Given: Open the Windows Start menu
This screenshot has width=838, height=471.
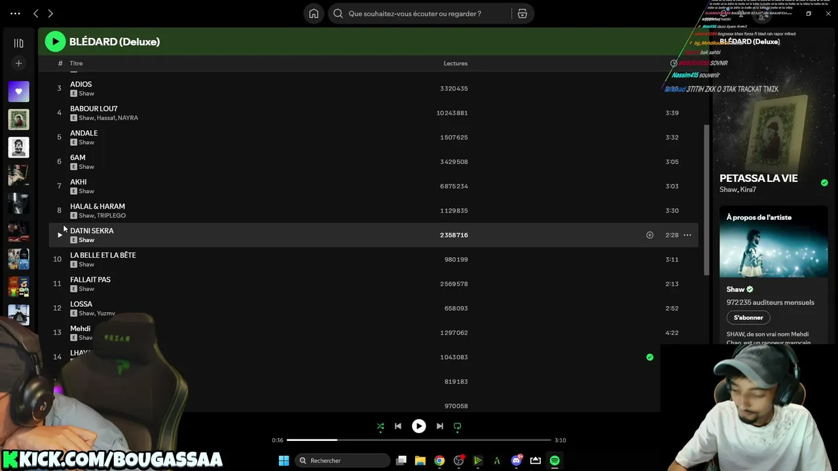Looking at the screenshot, I should coord(283,461).
